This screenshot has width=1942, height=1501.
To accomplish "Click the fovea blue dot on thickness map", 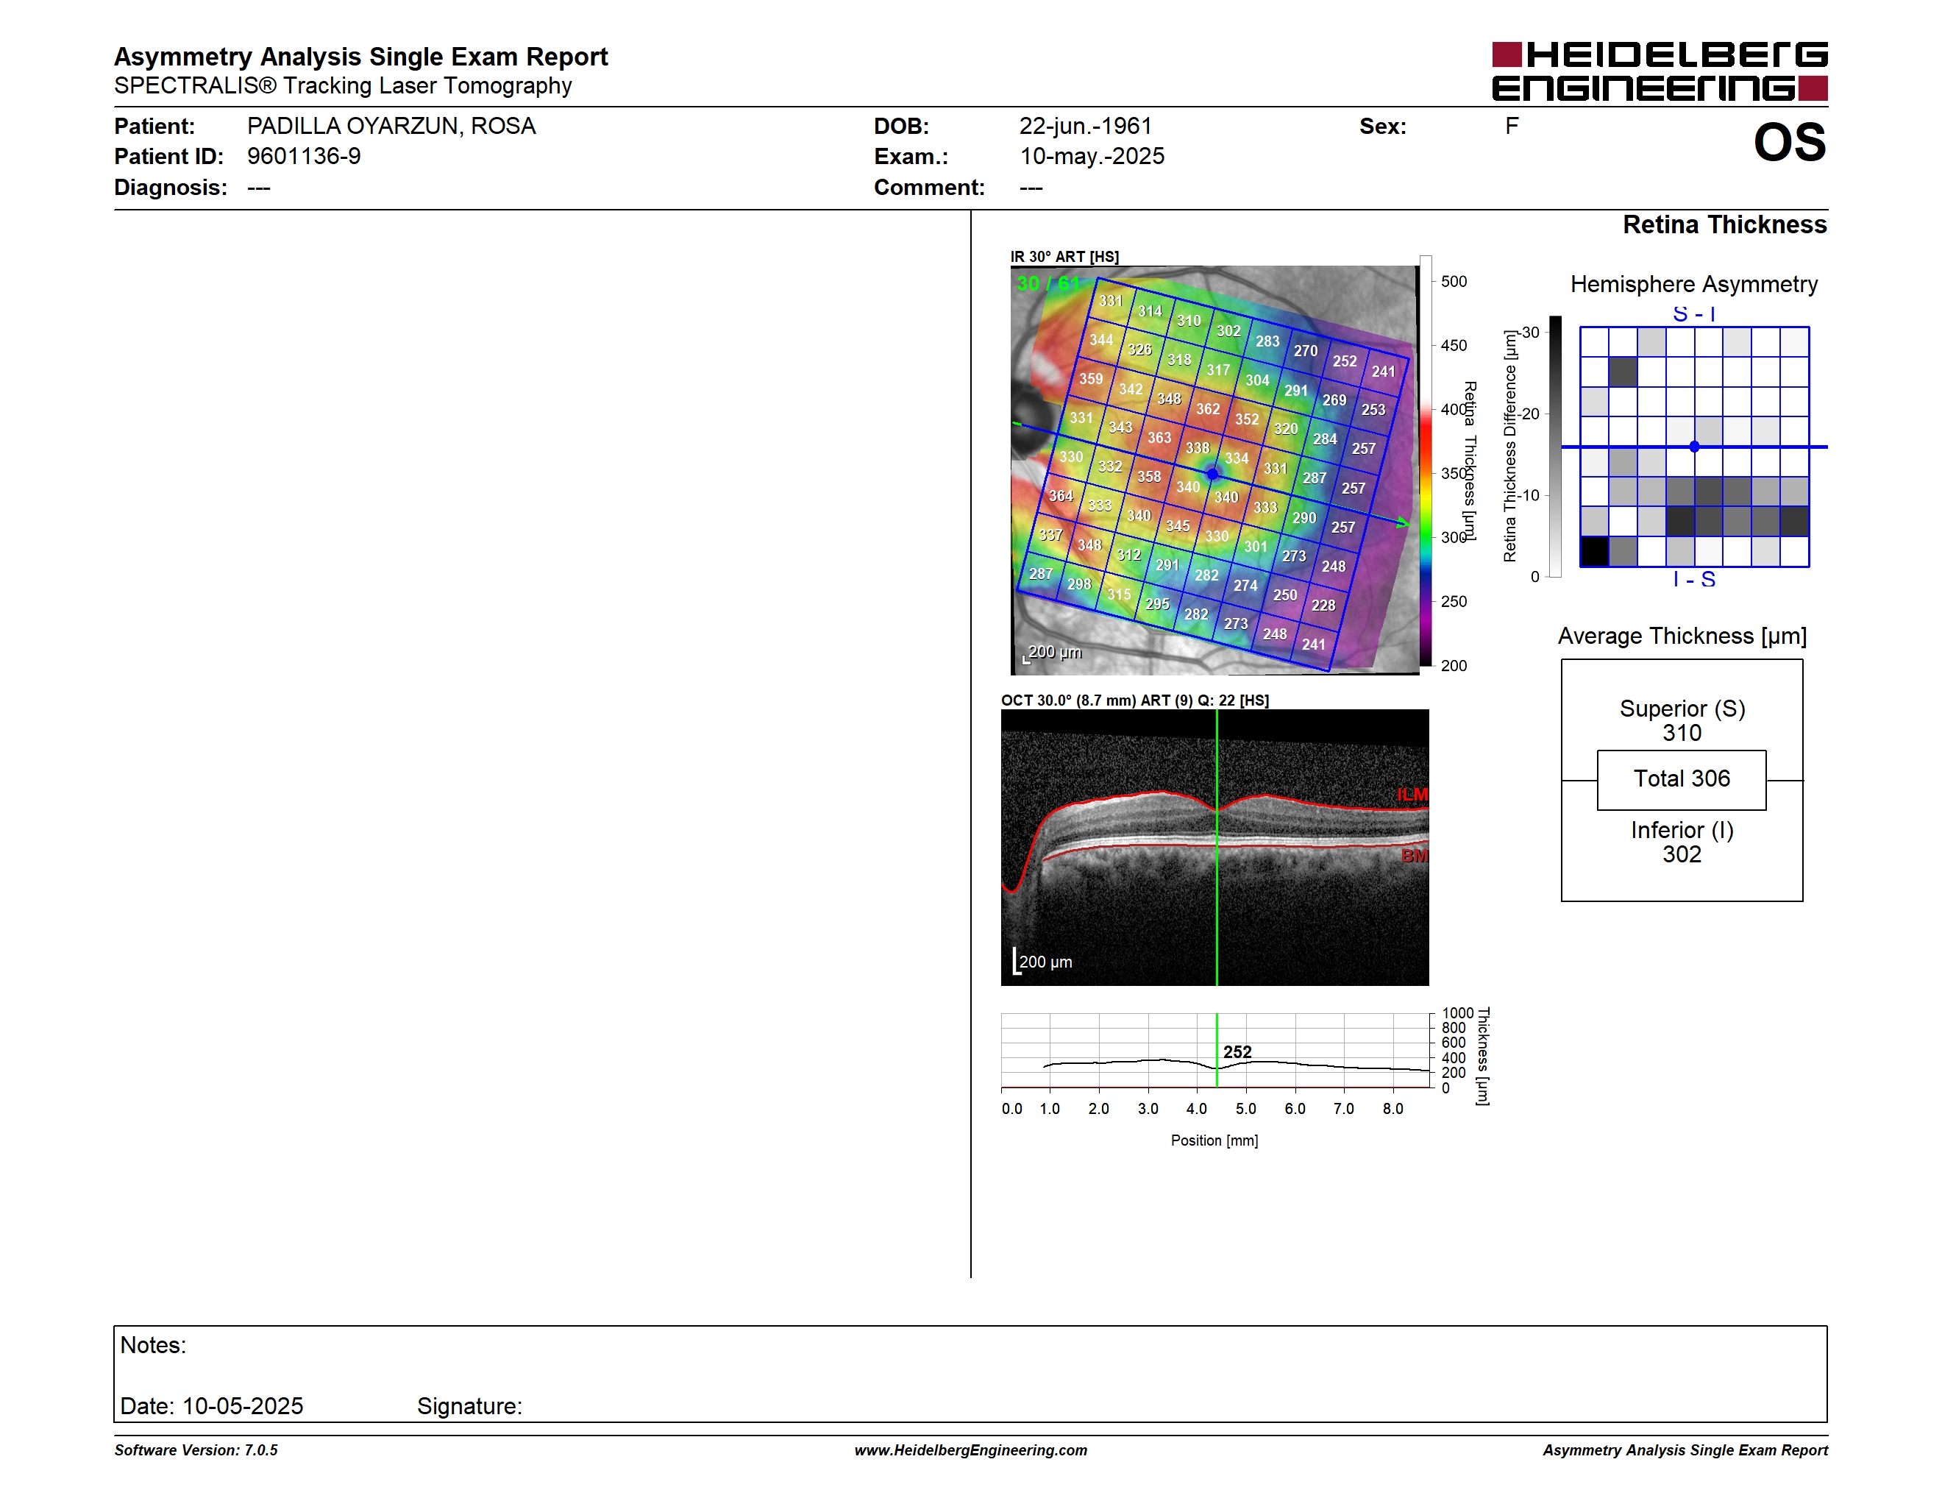I will (1212, 474).
